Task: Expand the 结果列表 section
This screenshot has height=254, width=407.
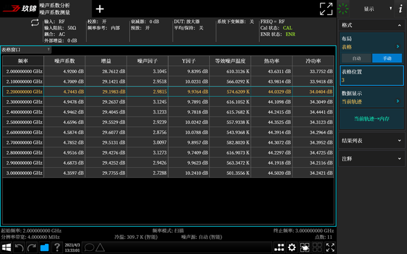Action: pyautogui.click(x=371, y=141)
